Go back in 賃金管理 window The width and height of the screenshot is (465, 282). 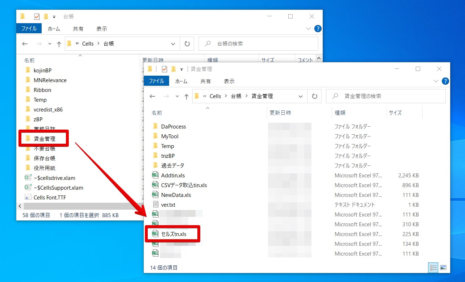click(152, 96)
